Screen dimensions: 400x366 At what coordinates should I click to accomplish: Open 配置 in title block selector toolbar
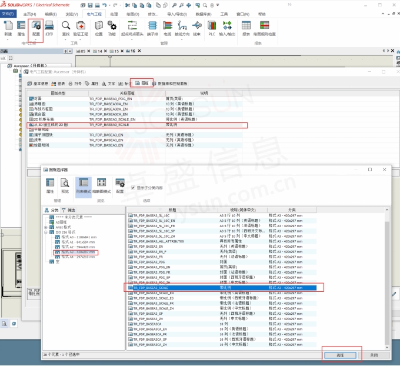120,186
